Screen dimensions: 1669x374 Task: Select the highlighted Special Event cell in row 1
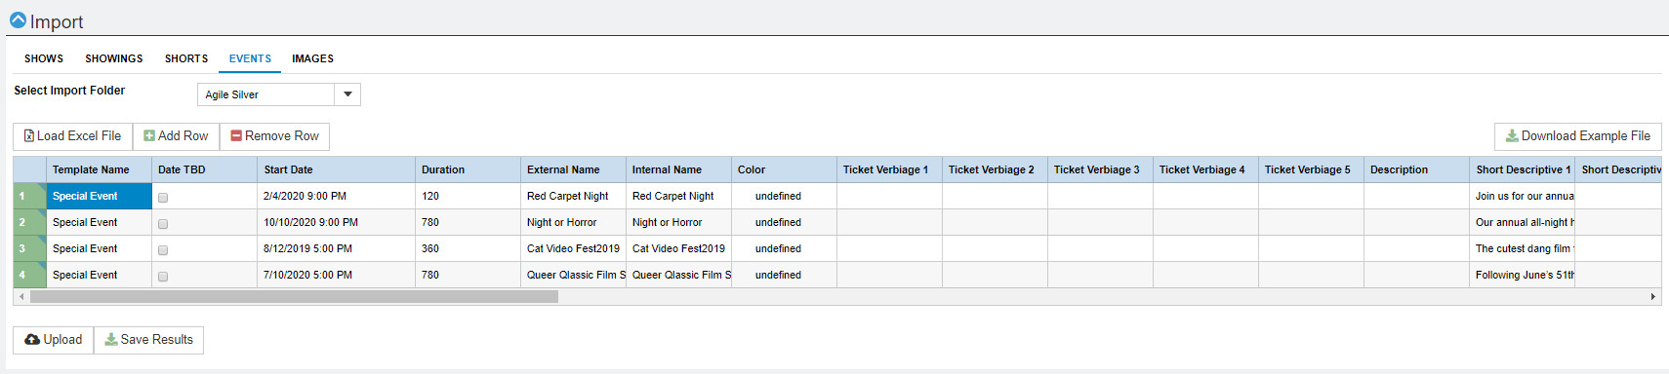click(x=99, y=196)
